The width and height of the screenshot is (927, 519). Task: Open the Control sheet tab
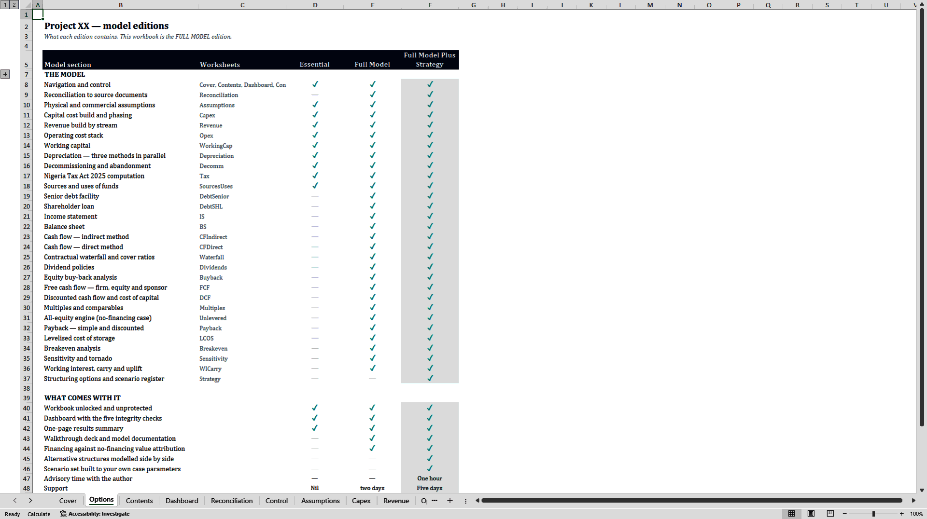pyautogui.click(x=277, y=501)
